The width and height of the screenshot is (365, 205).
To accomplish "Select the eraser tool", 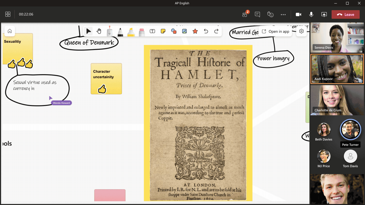I will click(x=142, y=32).
